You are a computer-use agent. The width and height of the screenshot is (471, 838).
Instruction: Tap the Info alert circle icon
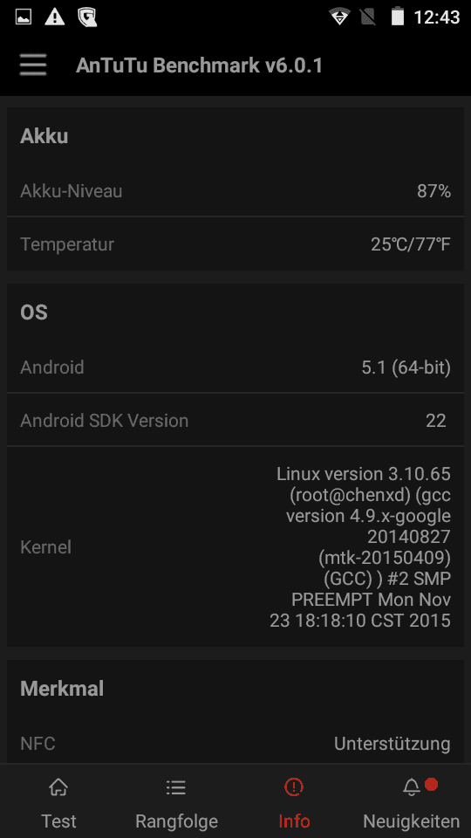(294, 786)
